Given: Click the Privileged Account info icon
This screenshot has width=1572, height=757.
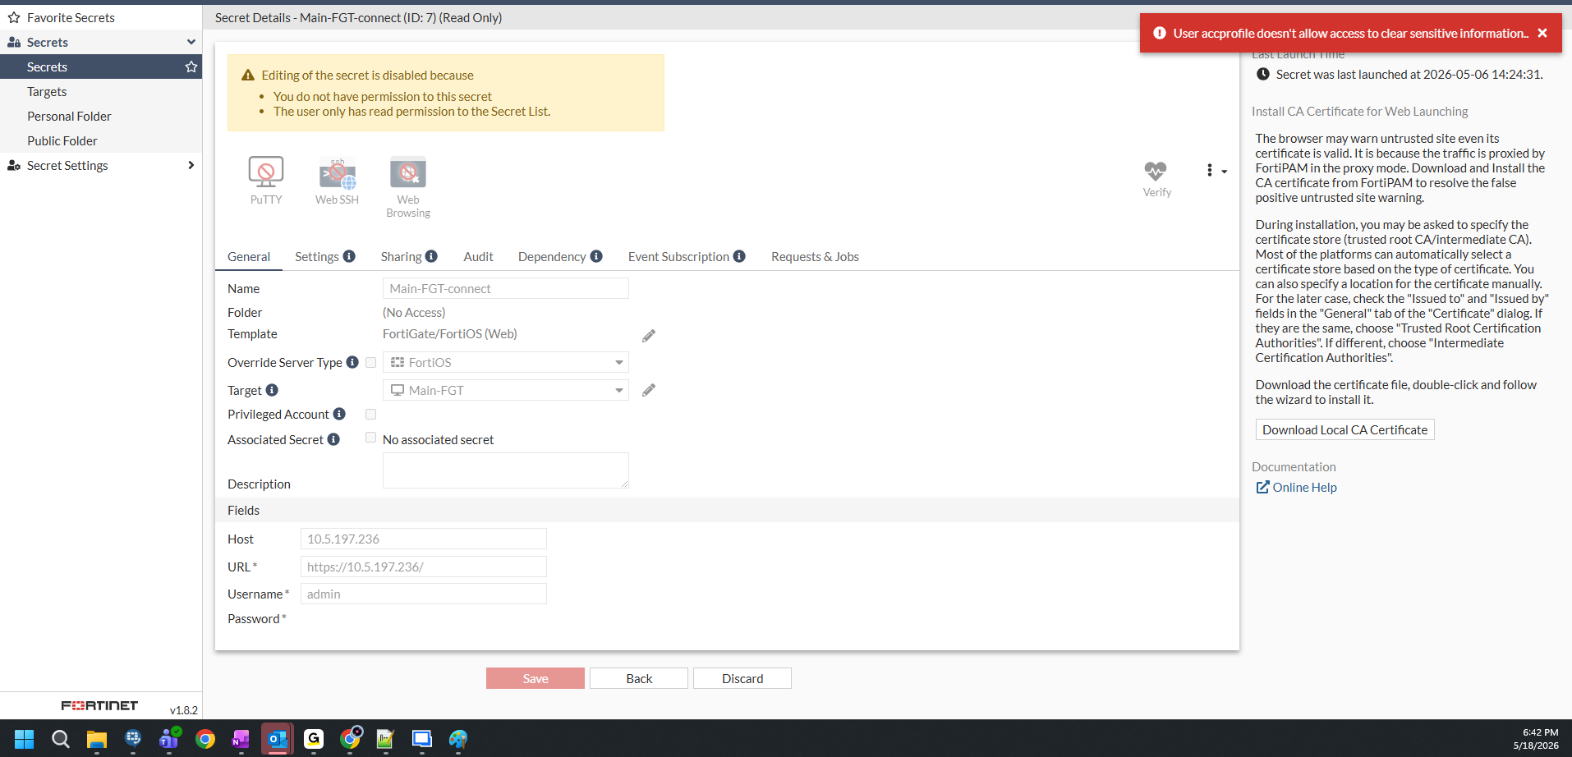Looking at the screenshot, I should pos(339,414).
